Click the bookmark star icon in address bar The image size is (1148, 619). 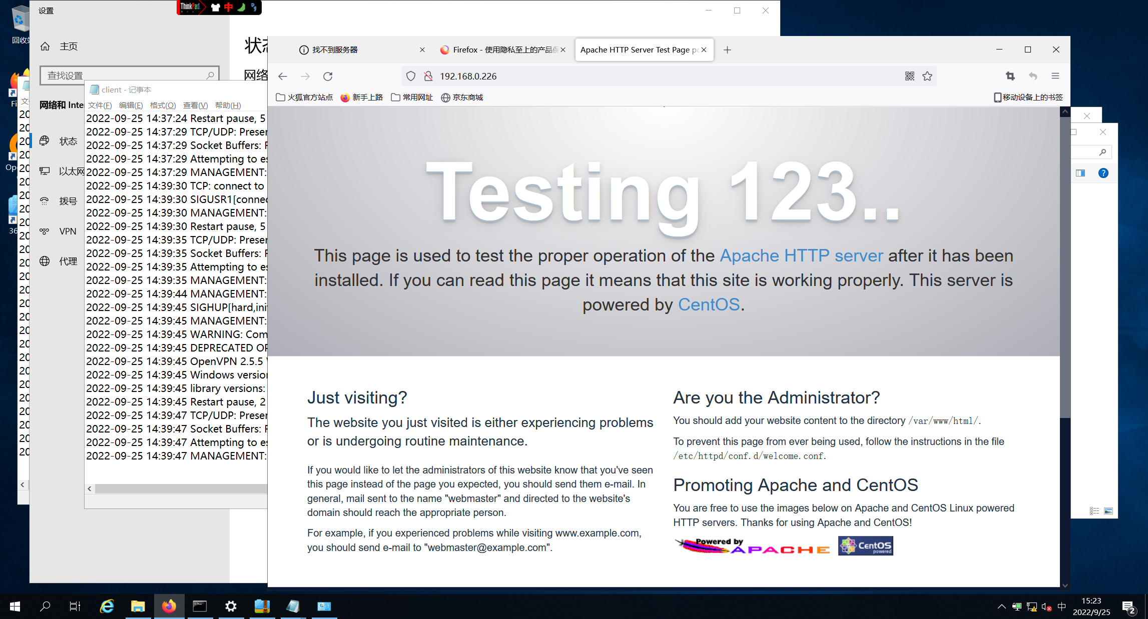point(927,76)
